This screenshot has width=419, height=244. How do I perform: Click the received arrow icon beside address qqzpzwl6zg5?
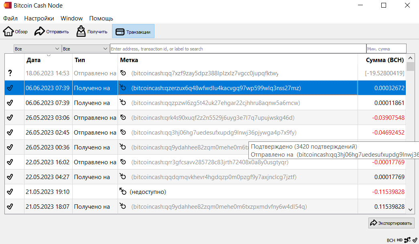[x=123, y=102]
